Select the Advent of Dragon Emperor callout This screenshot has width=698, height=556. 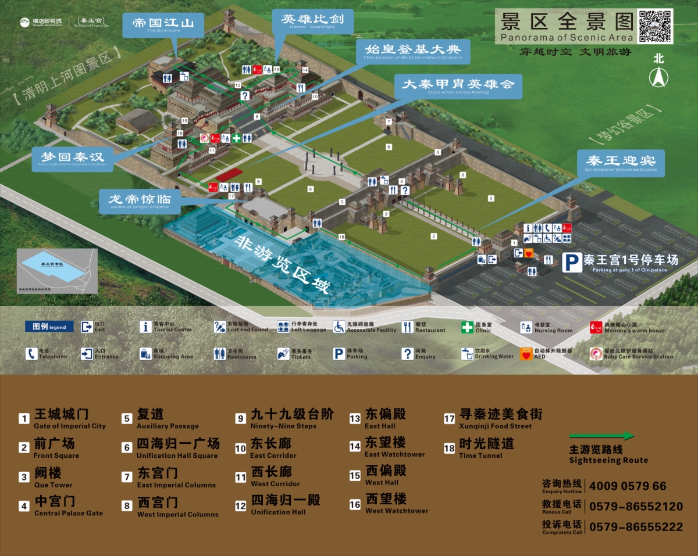pyautogui.click(x=139, y=202)
